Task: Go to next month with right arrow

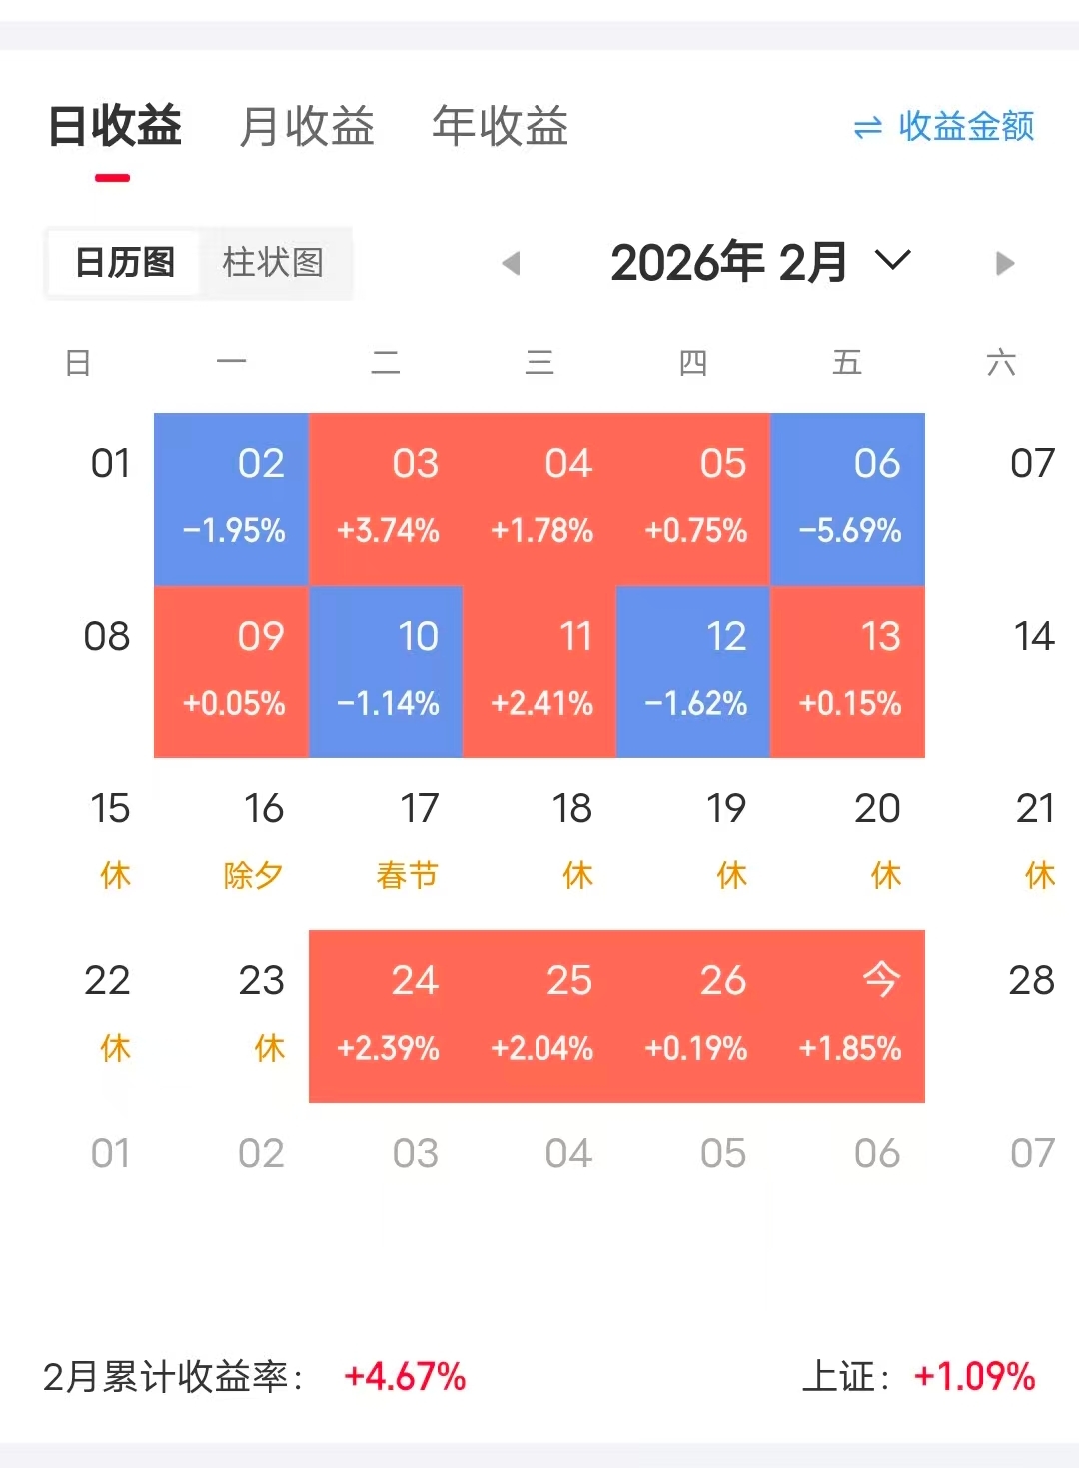Action: pos(1005,264)
